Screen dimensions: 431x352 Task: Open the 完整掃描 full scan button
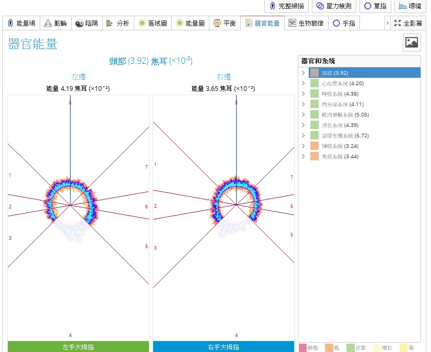(287, 6)
